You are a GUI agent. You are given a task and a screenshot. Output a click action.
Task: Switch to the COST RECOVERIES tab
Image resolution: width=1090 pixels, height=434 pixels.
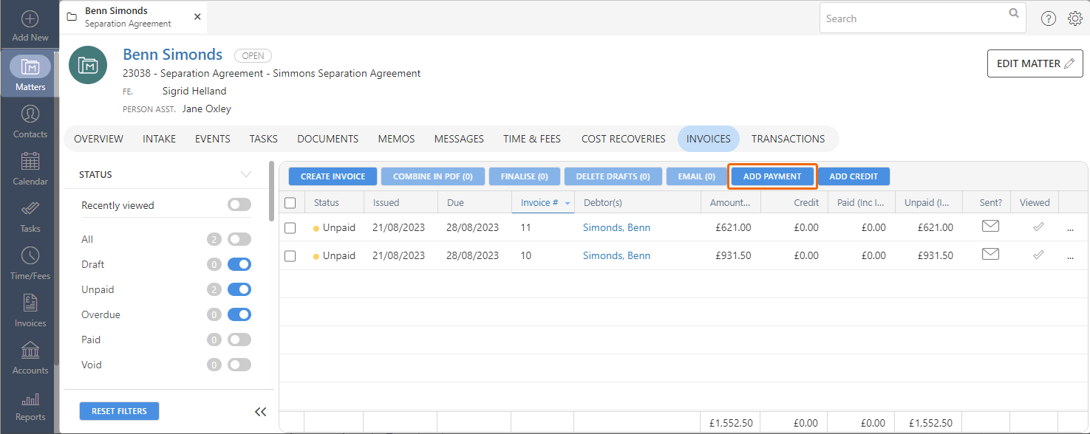click(x=624, y=139)
